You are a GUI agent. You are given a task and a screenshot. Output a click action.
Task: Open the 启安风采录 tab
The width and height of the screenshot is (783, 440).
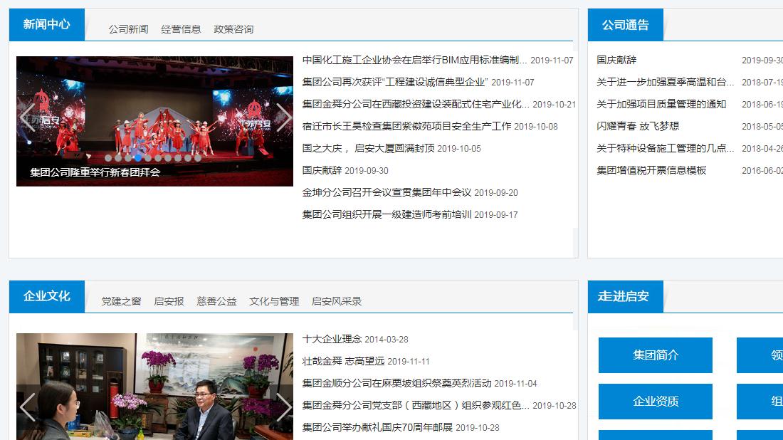[x=336, y=301]
